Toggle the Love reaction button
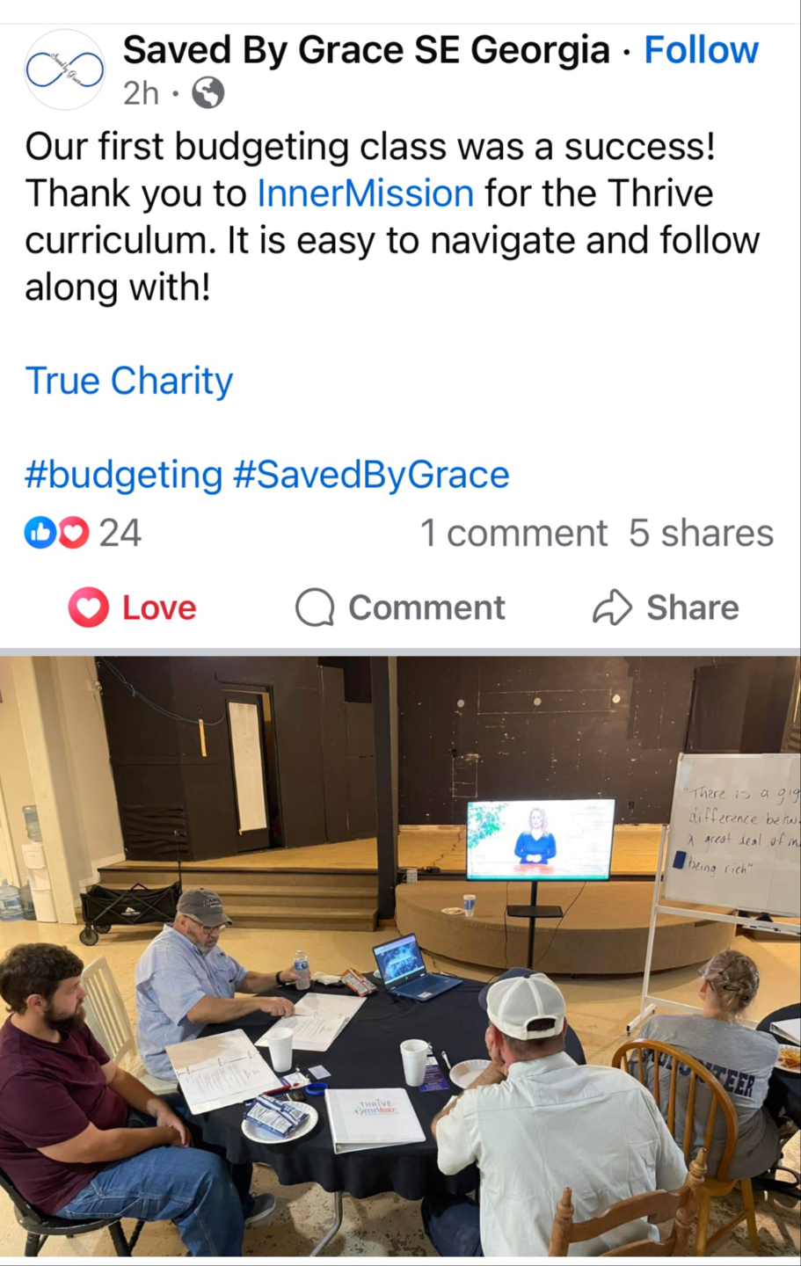 tap(133, 608)
